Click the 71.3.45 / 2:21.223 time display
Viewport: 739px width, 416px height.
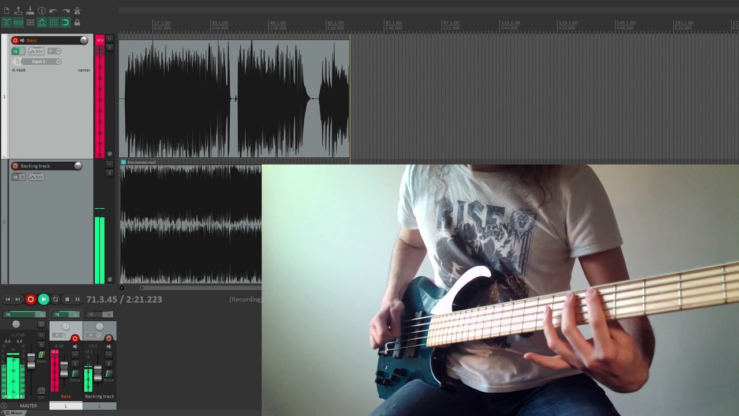[x=124, y=299]
